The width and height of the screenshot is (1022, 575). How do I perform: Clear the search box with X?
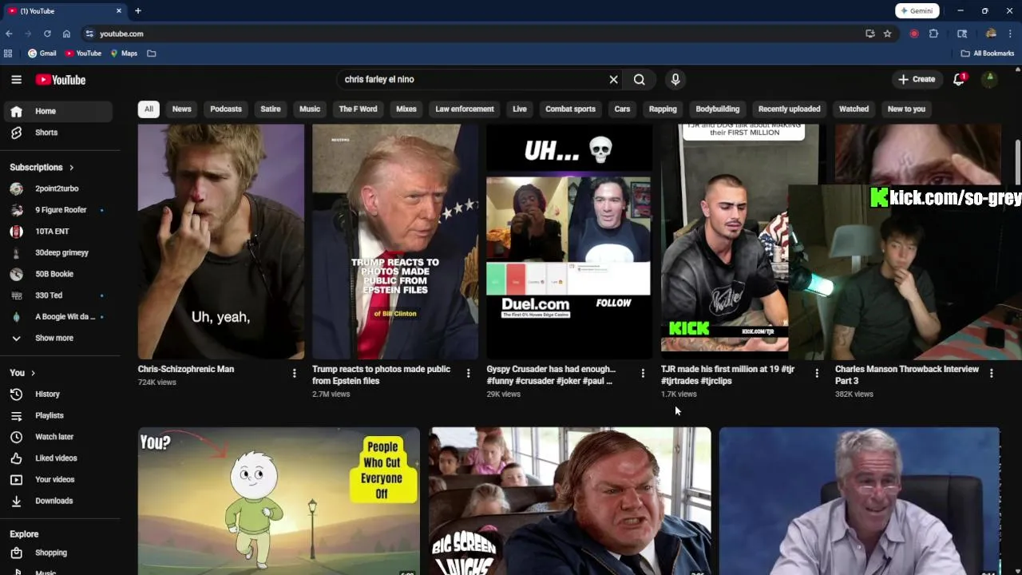613,79
